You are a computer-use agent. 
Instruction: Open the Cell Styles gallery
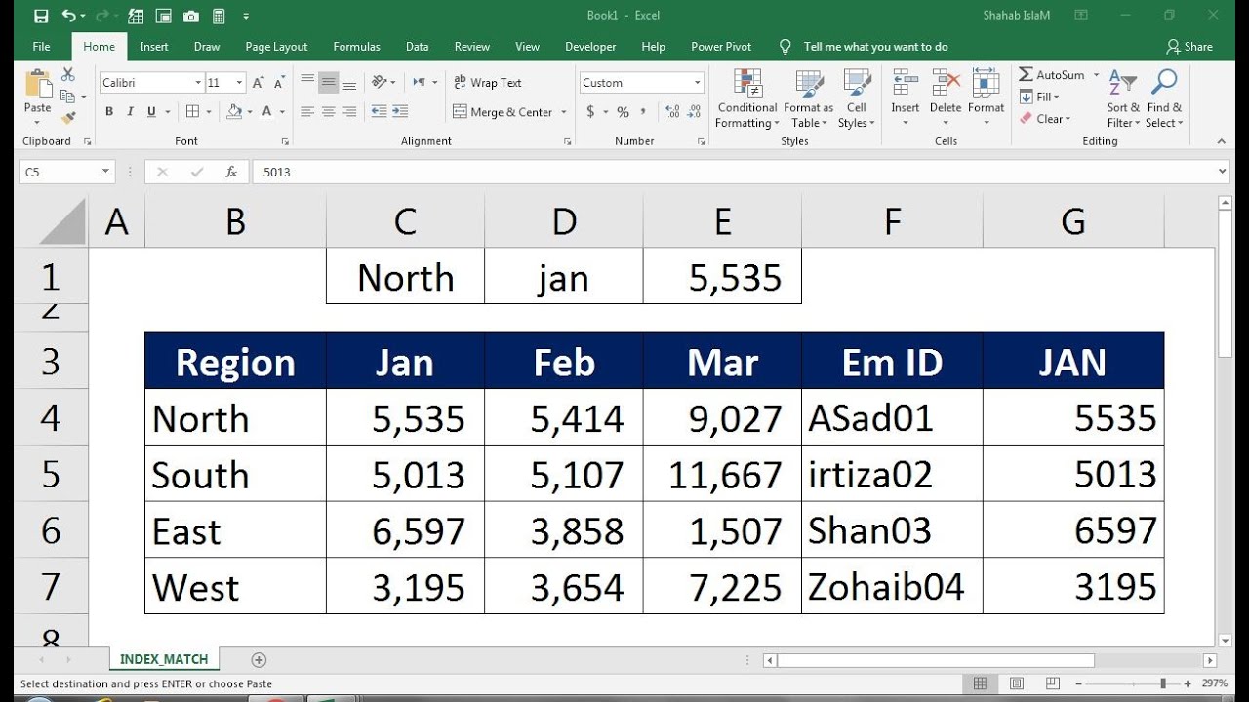pos(857,97)
